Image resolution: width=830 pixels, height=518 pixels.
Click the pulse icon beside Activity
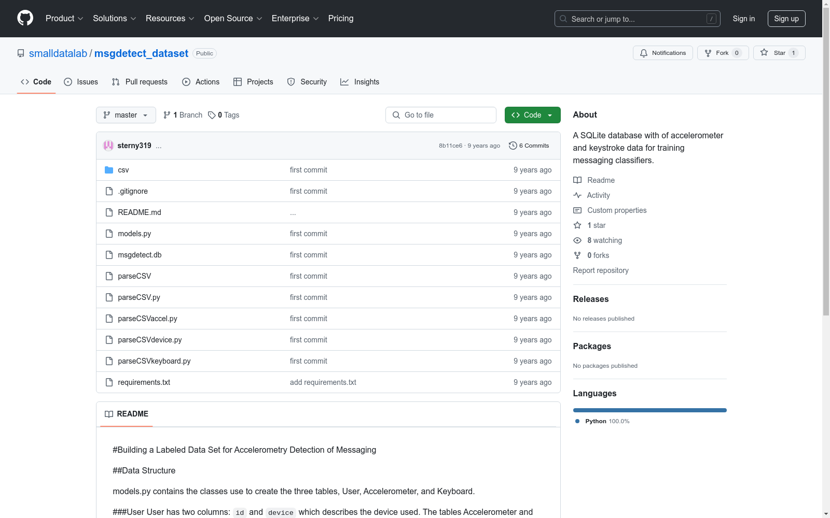pyautogui.click(x=577, y=195)
